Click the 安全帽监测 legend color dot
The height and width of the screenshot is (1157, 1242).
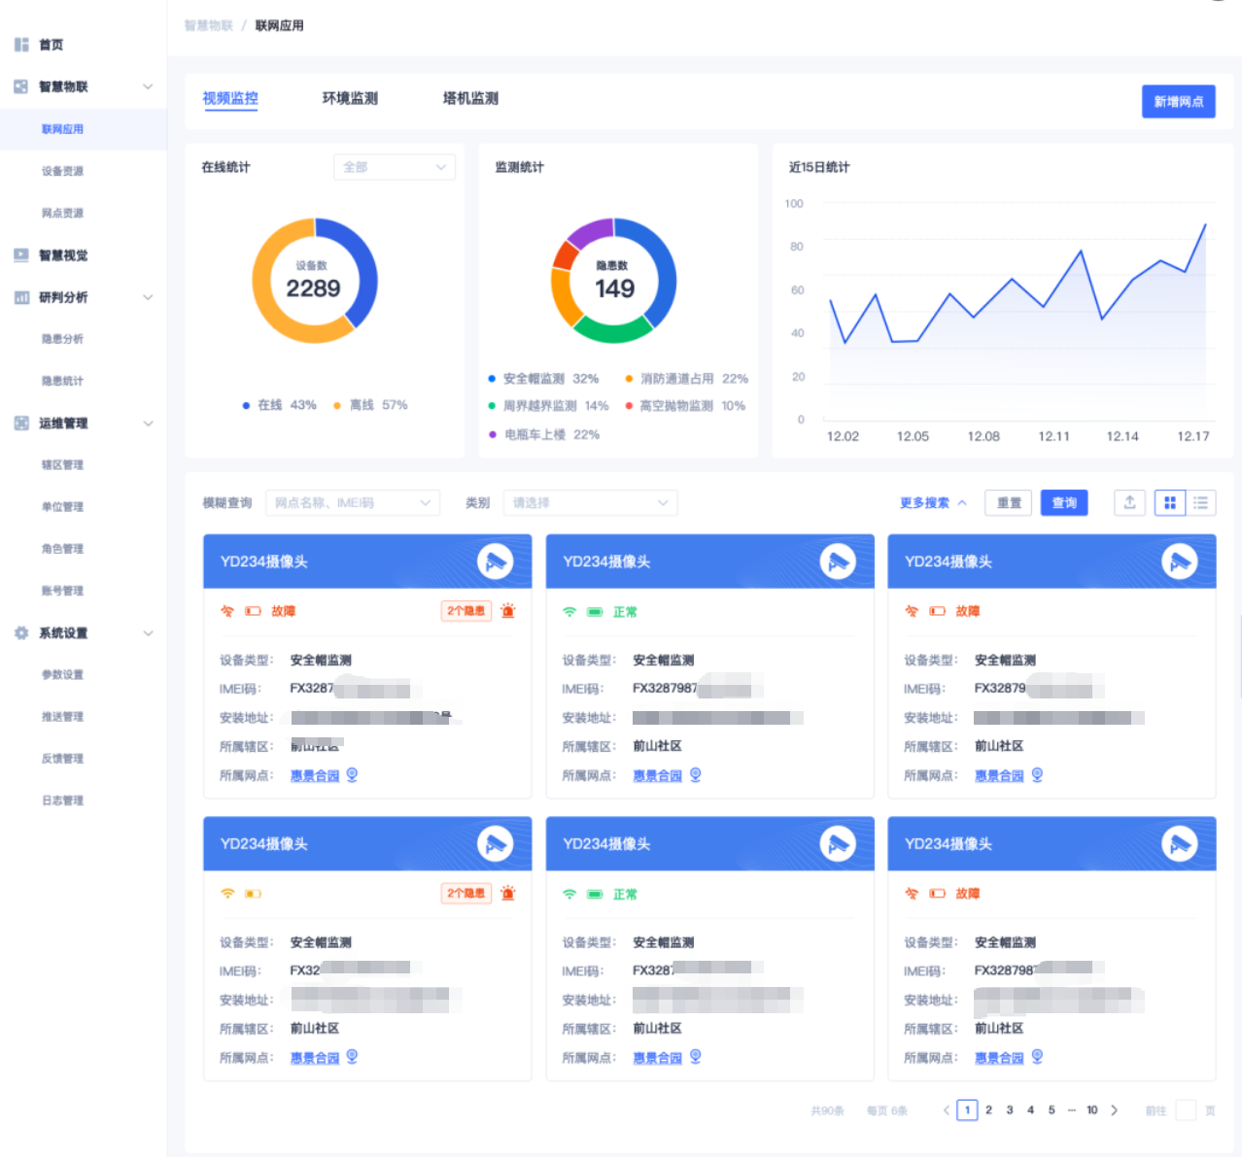(x=492, y=379)
